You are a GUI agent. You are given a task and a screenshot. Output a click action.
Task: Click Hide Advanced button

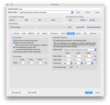(x=16, y=93)
